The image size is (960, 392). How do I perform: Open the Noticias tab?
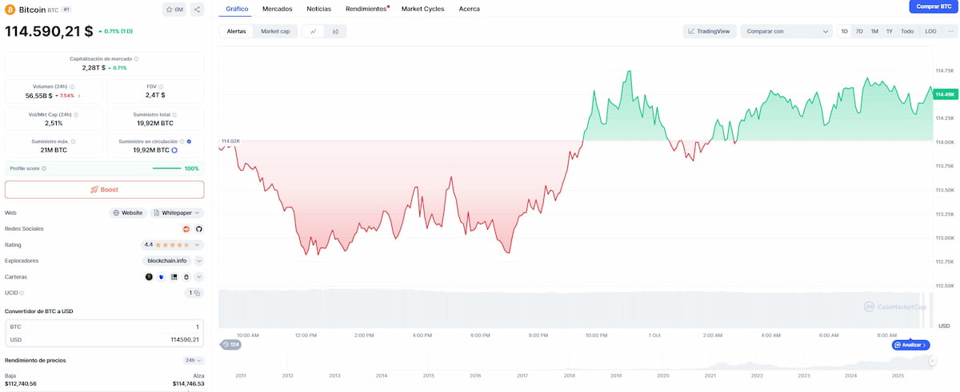319,9
